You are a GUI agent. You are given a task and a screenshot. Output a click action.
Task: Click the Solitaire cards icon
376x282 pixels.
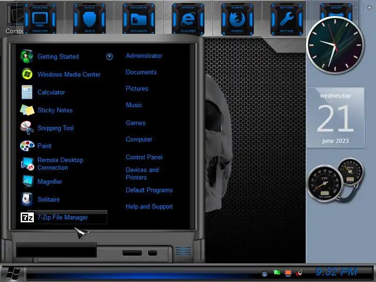pos(27,199)
